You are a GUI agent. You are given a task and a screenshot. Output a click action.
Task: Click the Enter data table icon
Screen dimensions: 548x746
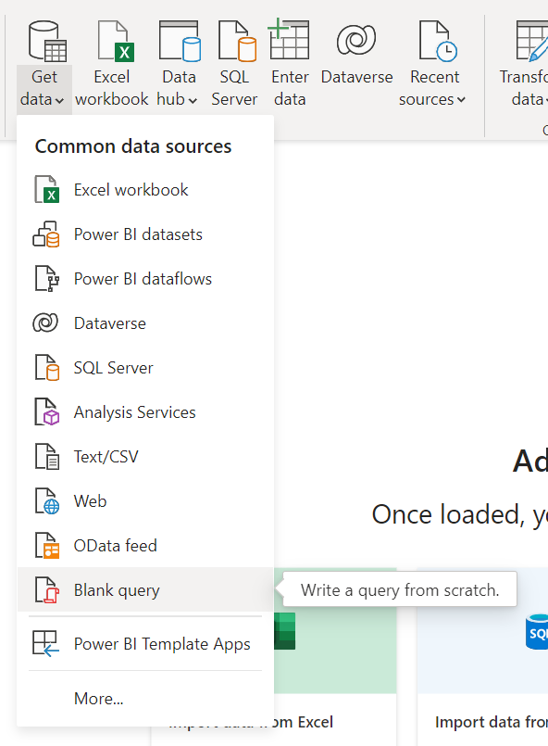(289, 40)
